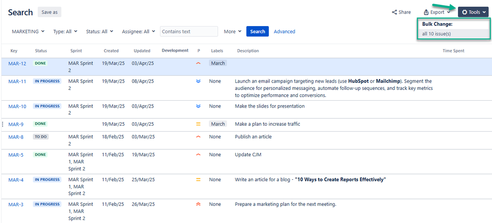492x223 pixels.
Task: Sort by the Updated column header
Action: (x=142, y=51)
